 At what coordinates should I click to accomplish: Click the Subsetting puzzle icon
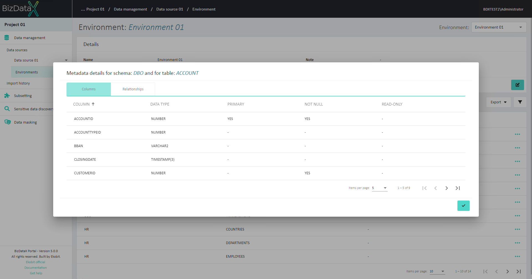point(7,96)
